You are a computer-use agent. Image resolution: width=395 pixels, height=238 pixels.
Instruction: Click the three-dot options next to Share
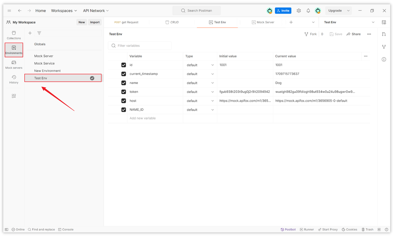click(369, 34)
